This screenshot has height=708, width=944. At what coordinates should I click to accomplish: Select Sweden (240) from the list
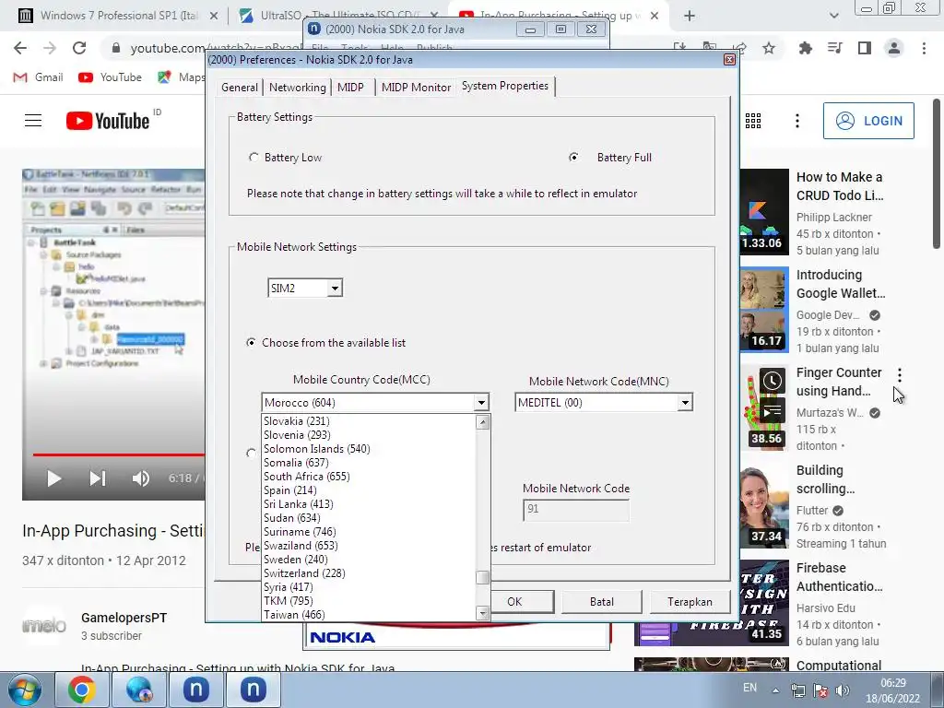tap(369, 560)
